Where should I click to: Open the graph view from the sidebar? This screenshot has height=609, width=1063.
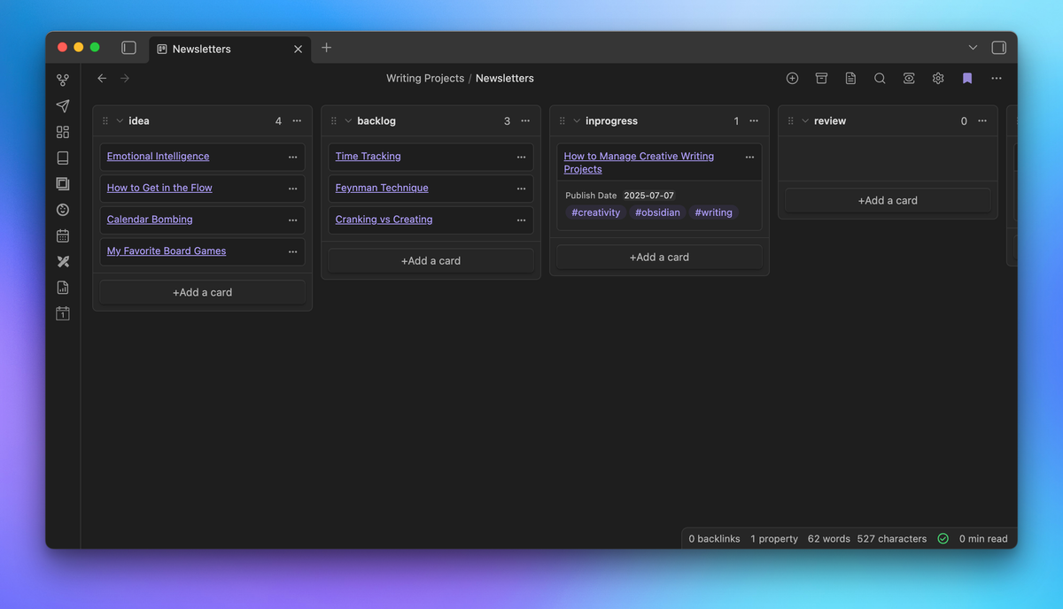pyautogui.click(x=62, y=79)
